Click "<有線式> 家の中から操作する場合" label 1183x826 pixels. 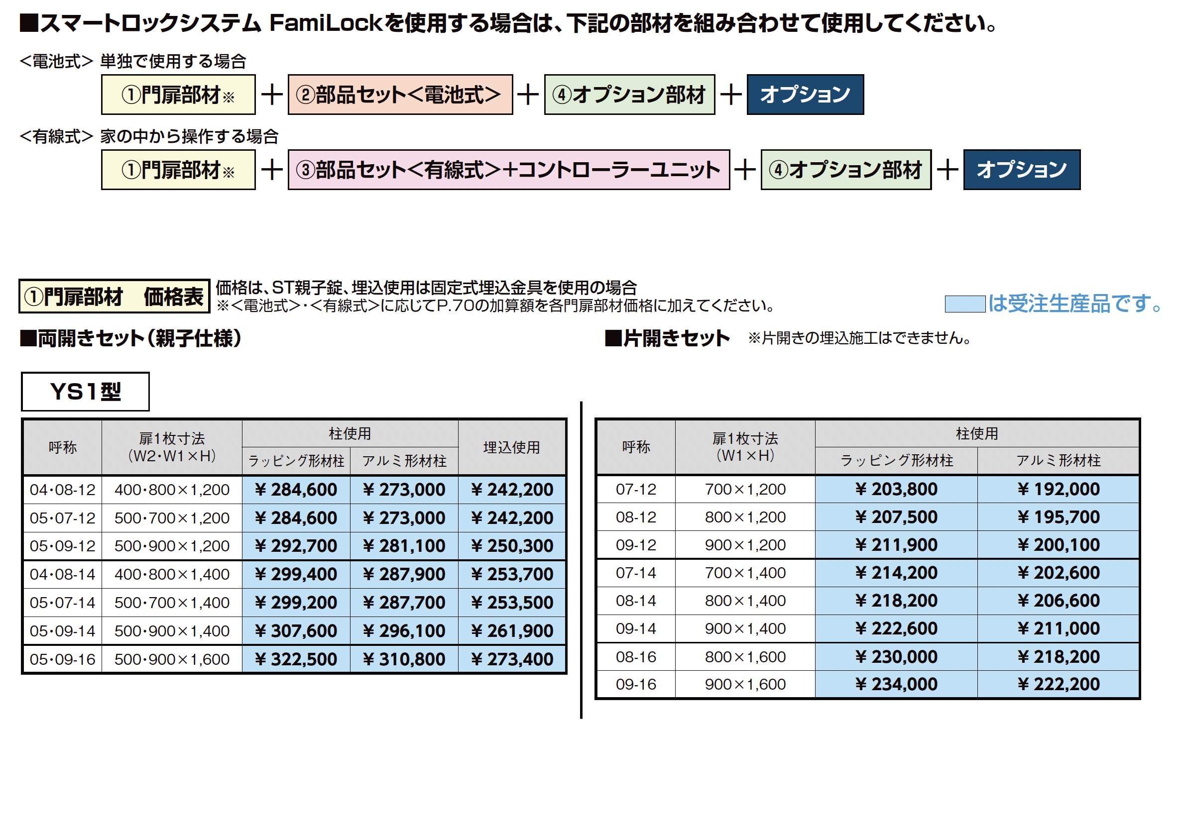tap(149, 136)
